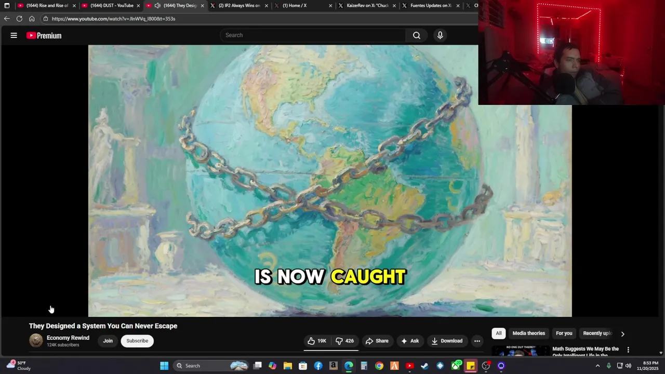
Task: Close the DUST - YouTube tab
Action: click(138, 6)
